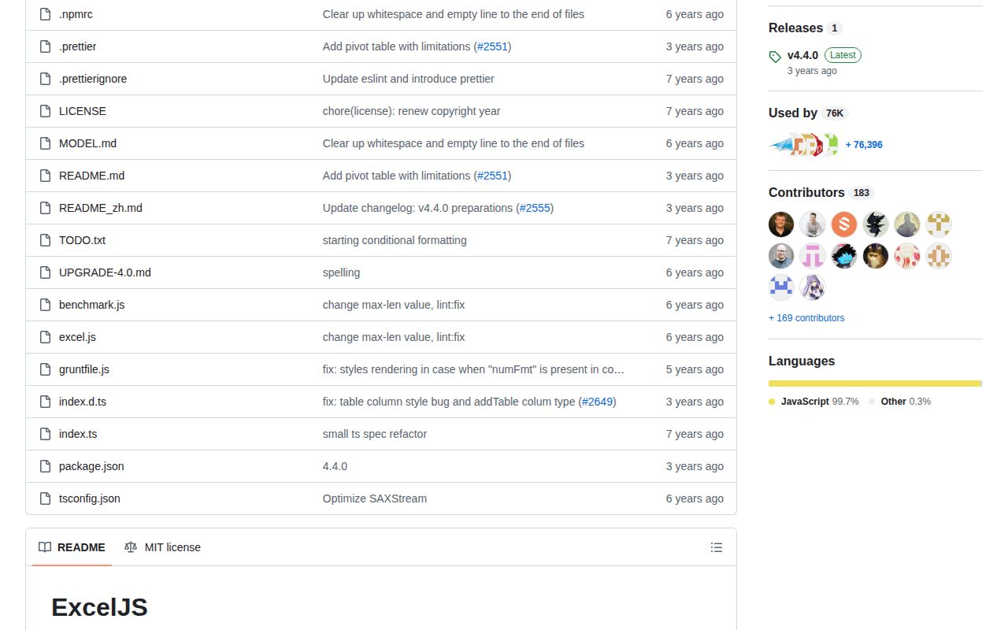The image size is (1008, 630).
Task: Open the Used by heading link
Action: (x=808, y=113)
